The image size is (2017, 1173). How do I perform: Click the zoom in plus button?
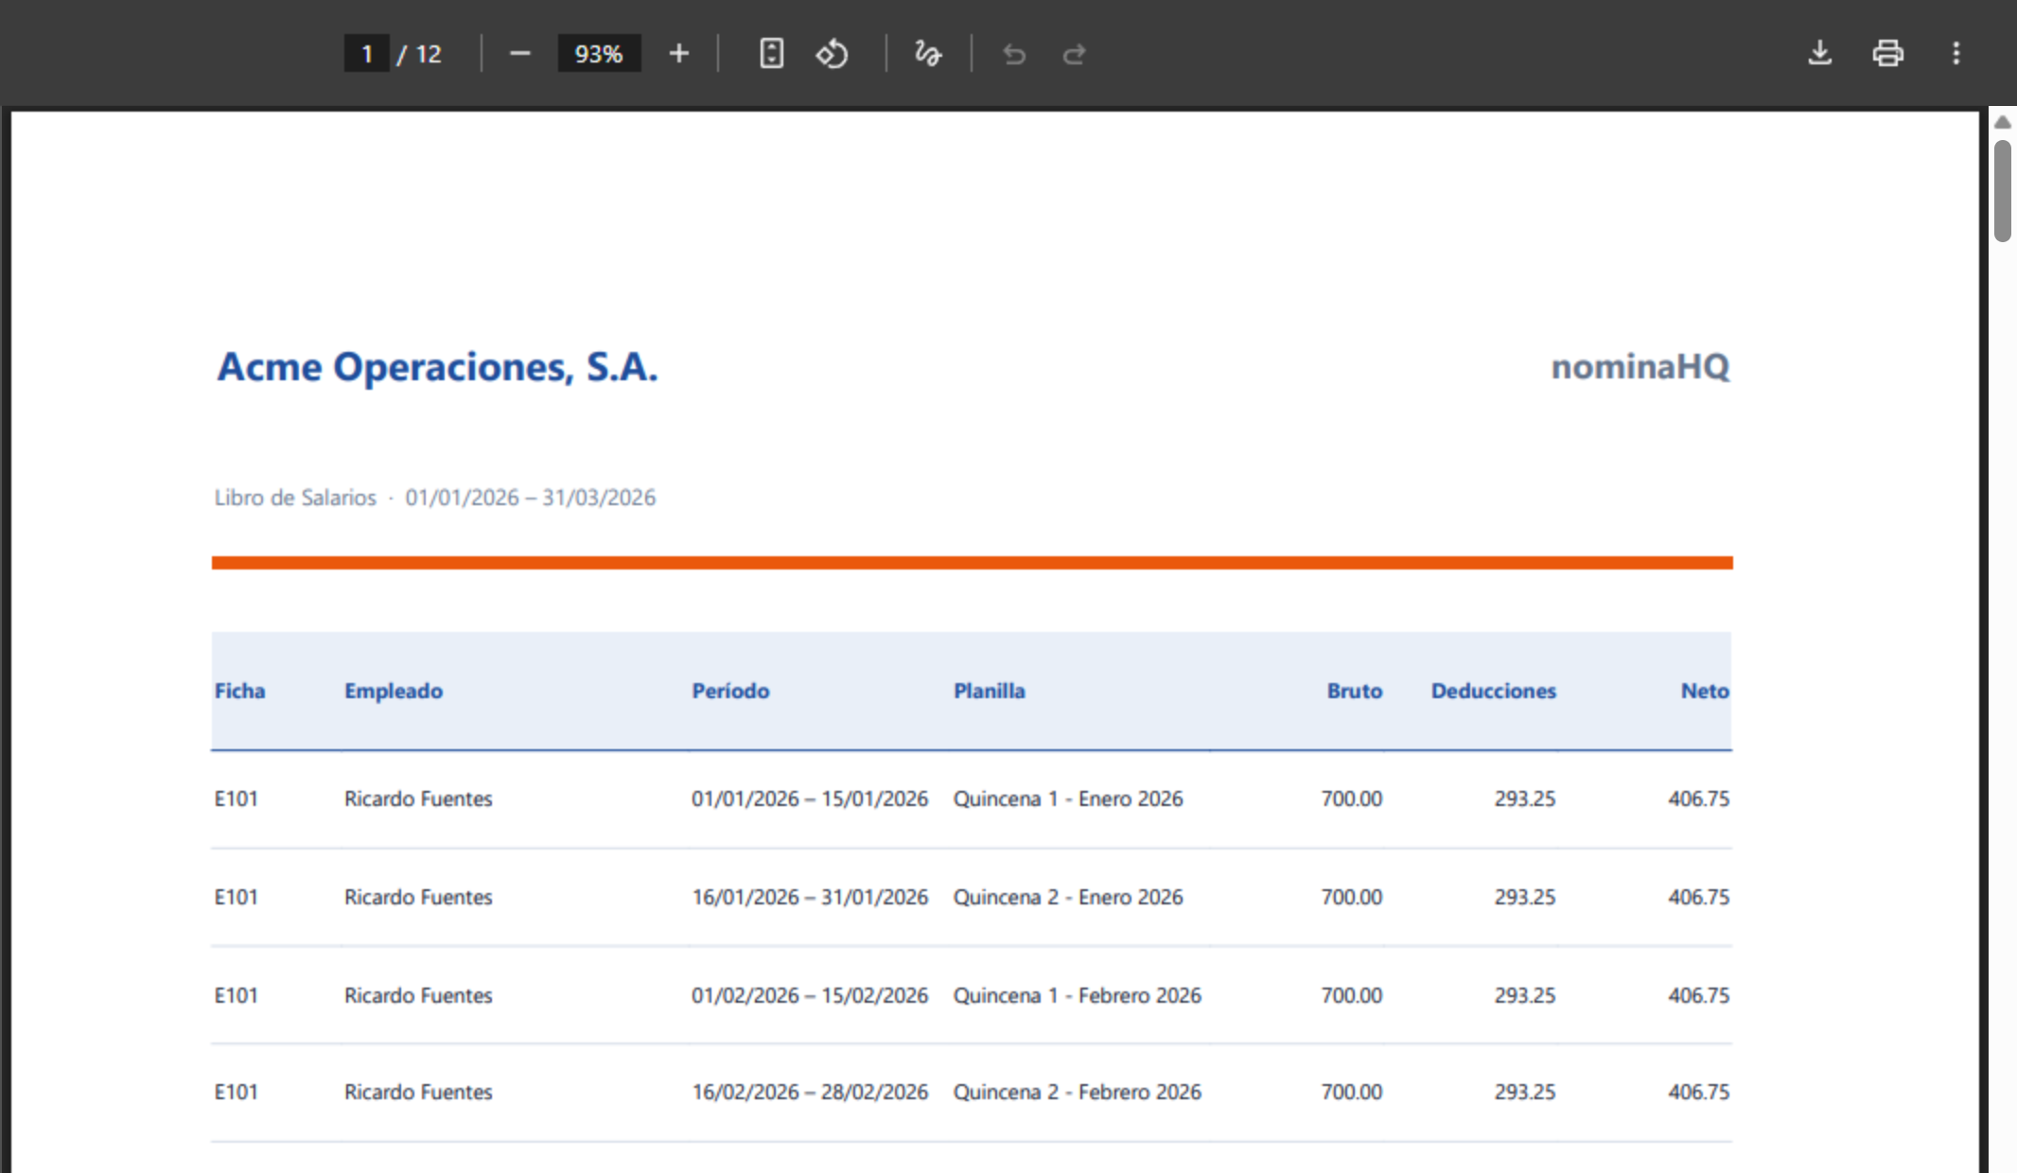pos(678,54)
